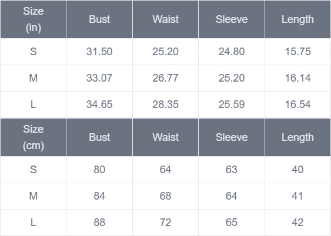
Task: Select the 16.14 length value
Action: pos(297,78)
